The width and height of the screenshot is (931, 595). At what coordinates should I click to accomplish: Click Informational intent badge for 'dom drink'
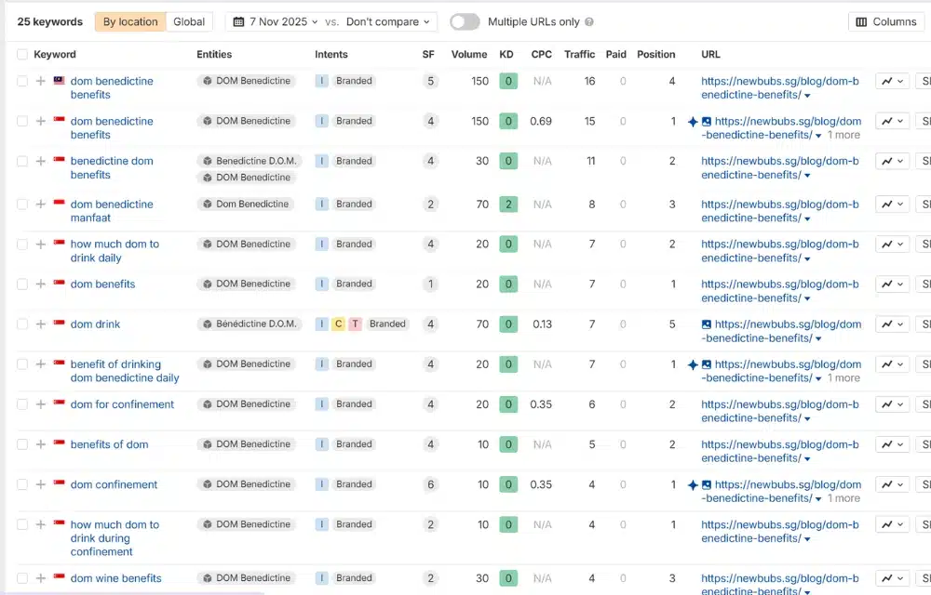pyautogui.click(x=321, y=324)
